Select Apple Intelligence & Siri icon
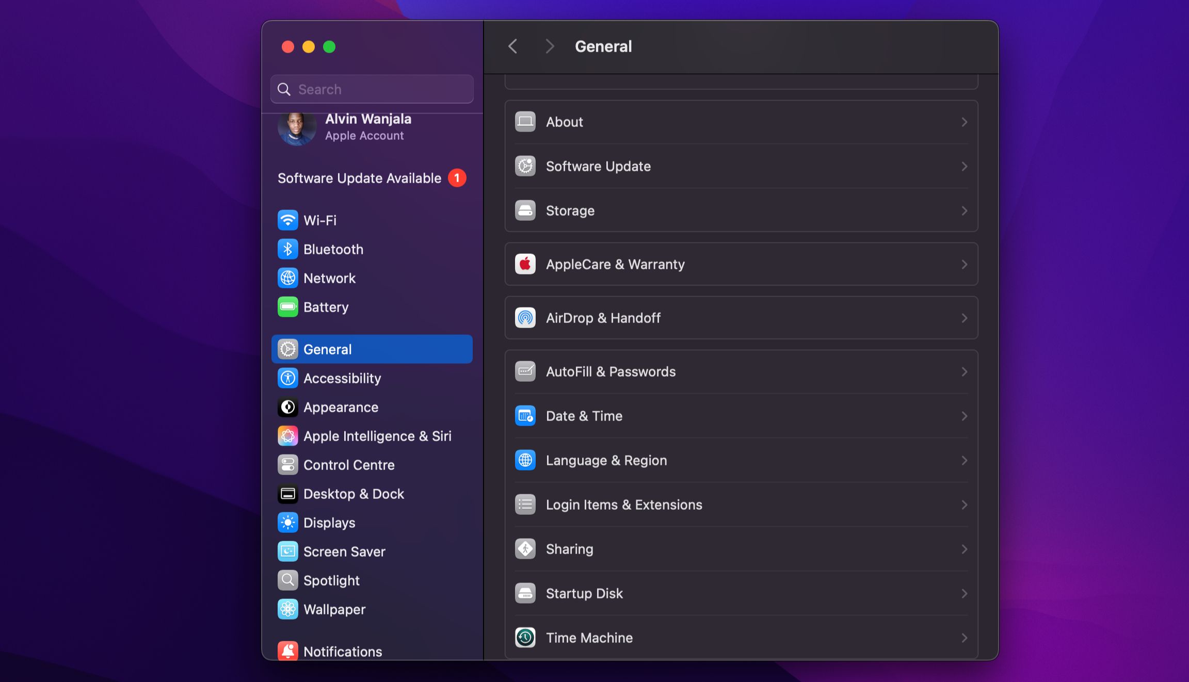Image resolution: width=1189 pixels, height=682 pixels. point(288,436)
